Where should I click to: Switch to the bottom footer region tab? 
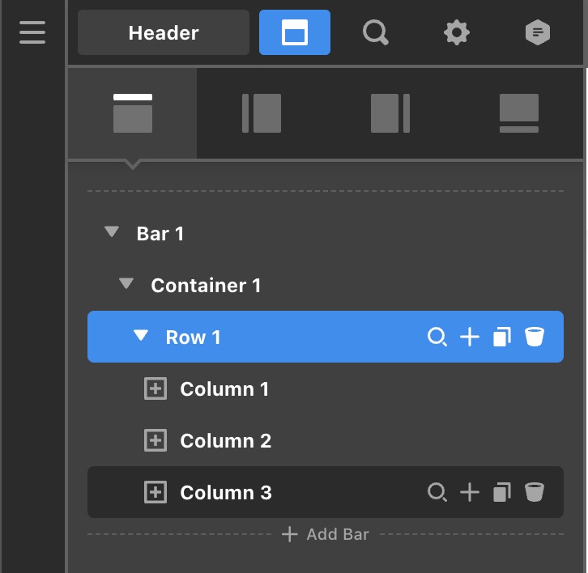point(518,113)
